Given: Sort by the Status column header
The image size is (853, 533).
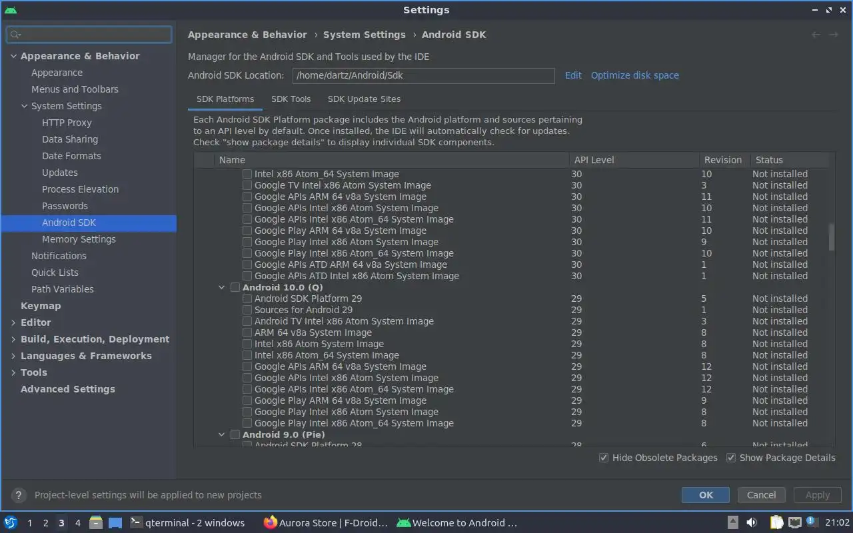Looking at the screenshot, I should pos(789,160).
